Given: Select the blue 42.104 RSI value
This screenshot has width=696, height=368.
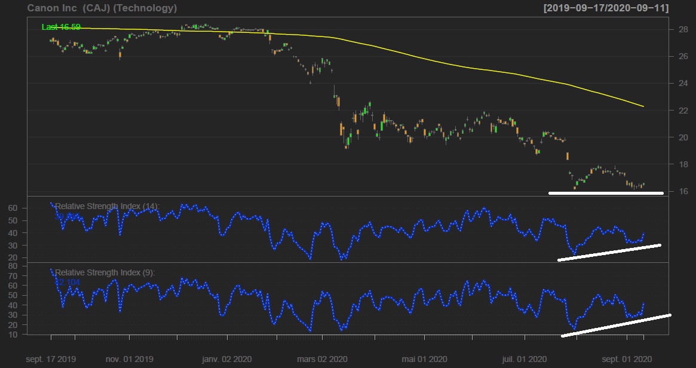Looking at the screenshot, I should [x=68, y=282].
